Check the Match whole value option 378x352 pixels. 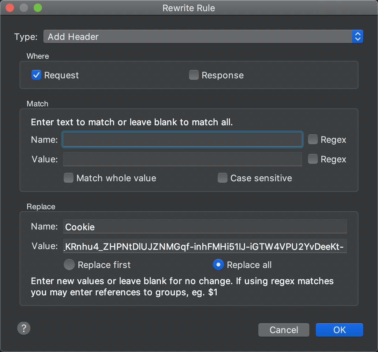(69, 178)
